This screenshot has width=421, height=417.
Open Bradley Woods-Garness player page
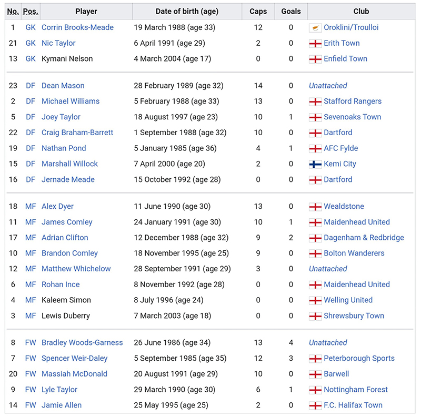click(x=82, y=343)
